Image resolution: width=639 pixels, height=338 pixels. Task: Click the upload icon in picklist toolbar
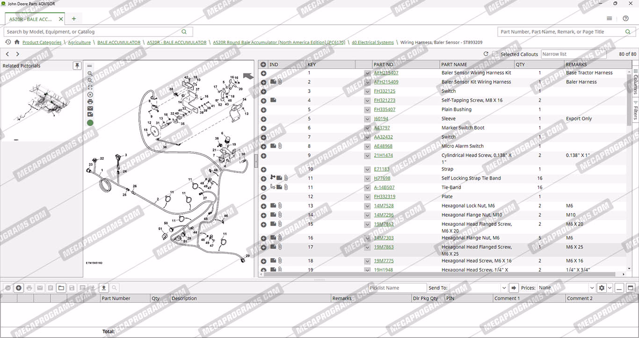(x=104, y=288)
